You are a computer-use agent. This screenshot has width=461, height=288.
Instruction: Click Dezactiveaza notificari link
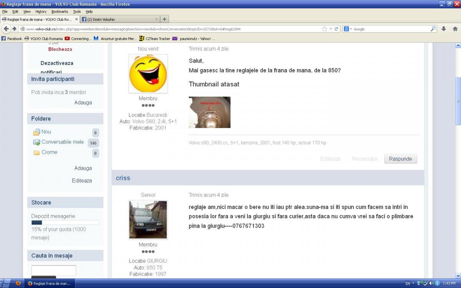(57, 67)
